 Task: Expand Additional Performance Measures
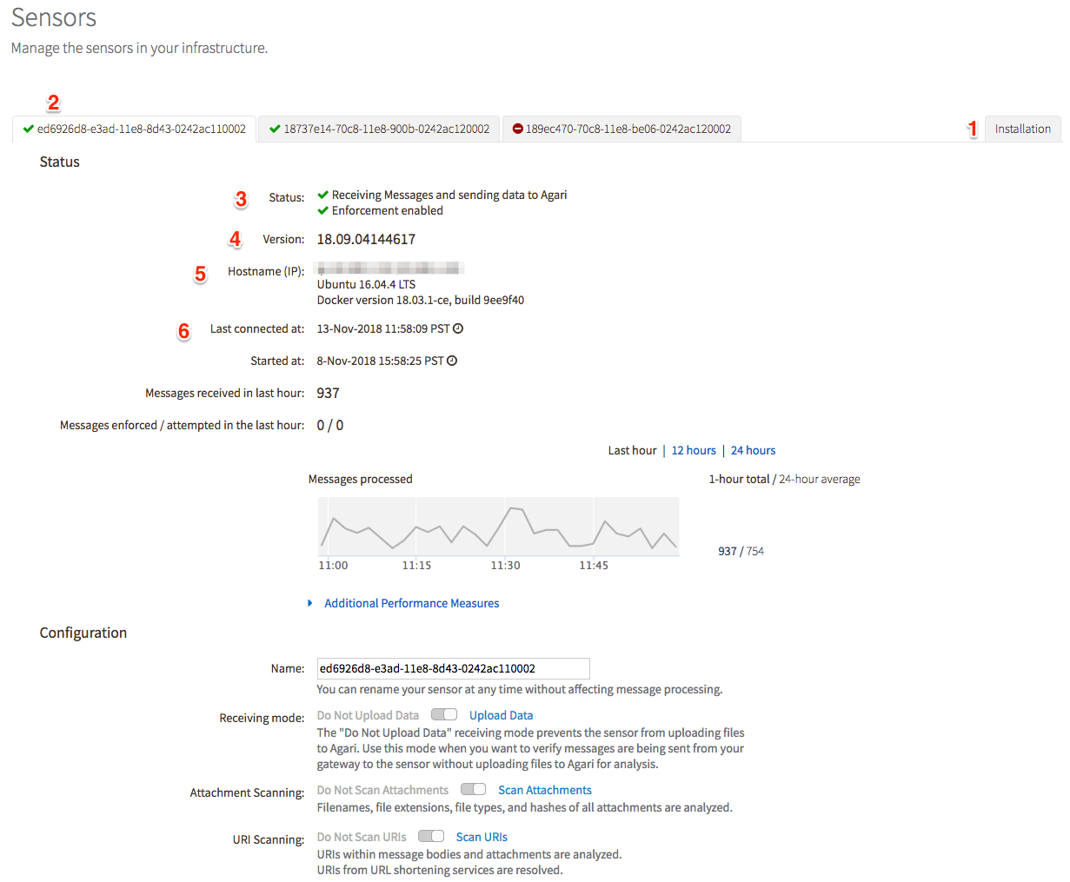pos(411,602)
